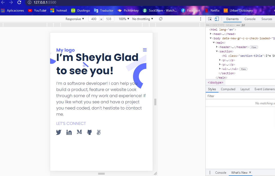Image resolution: width=275 pixels, height=176 pixels.
Task: Click the LinkedIn icon on the page
Action: pyautogui.click(x=69, y=132)
